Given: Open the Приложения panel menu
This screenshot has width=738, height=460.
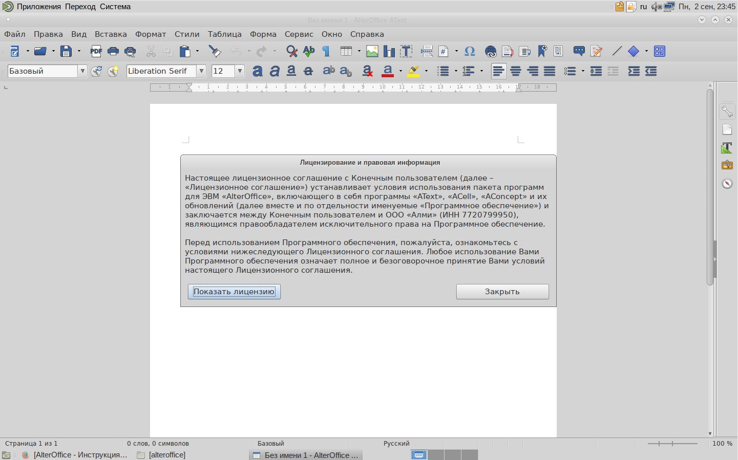Looking at the screenshot, I should 38,7.
